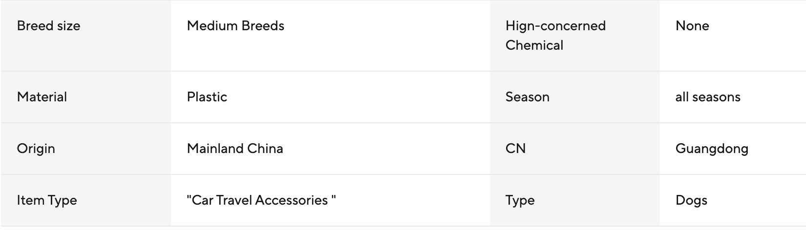Select the 'None' value for chemical

click(692, 26)
